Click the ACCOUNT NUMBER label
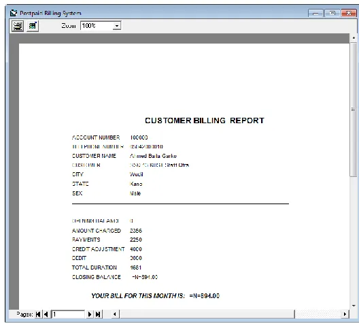This screenshot has width=359, height=324. pos(96,137)
